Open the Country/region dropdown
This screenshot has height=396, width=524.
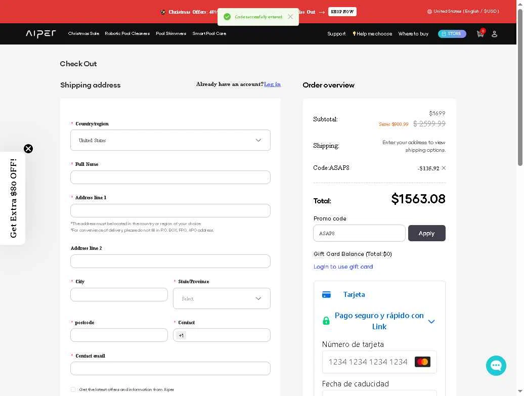tap(170, 140)
